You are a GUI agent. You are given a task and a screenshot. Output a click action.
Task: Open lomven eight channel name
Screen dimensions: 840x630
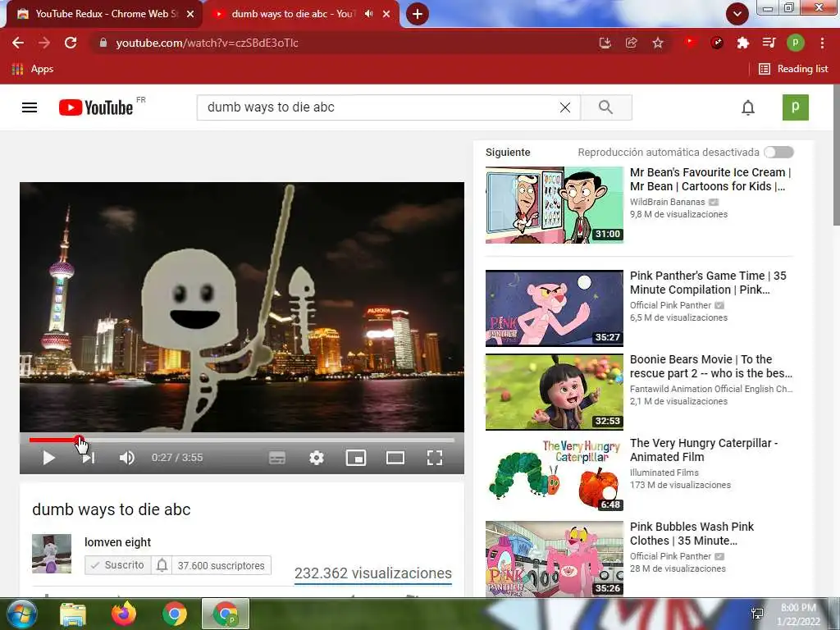(118, 542)
